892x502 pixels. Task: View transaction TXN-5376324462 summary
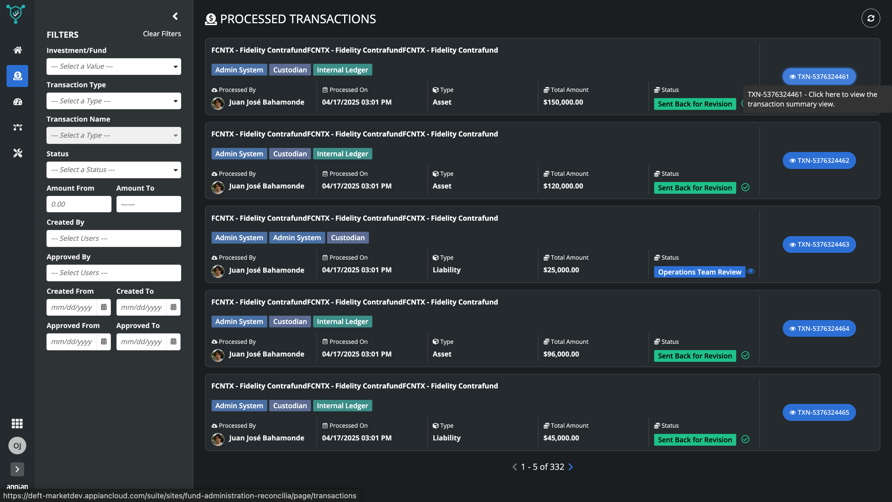(x=819, y=161)
